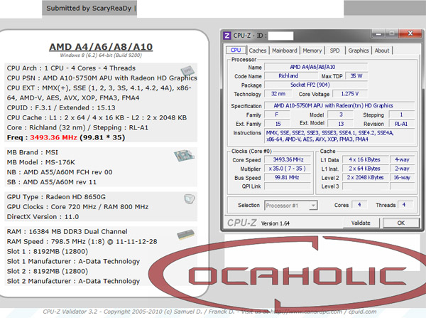Click the Technology field showing 32 nm
The height and width of the screenshot is (318, 426).
coord(278,94)
